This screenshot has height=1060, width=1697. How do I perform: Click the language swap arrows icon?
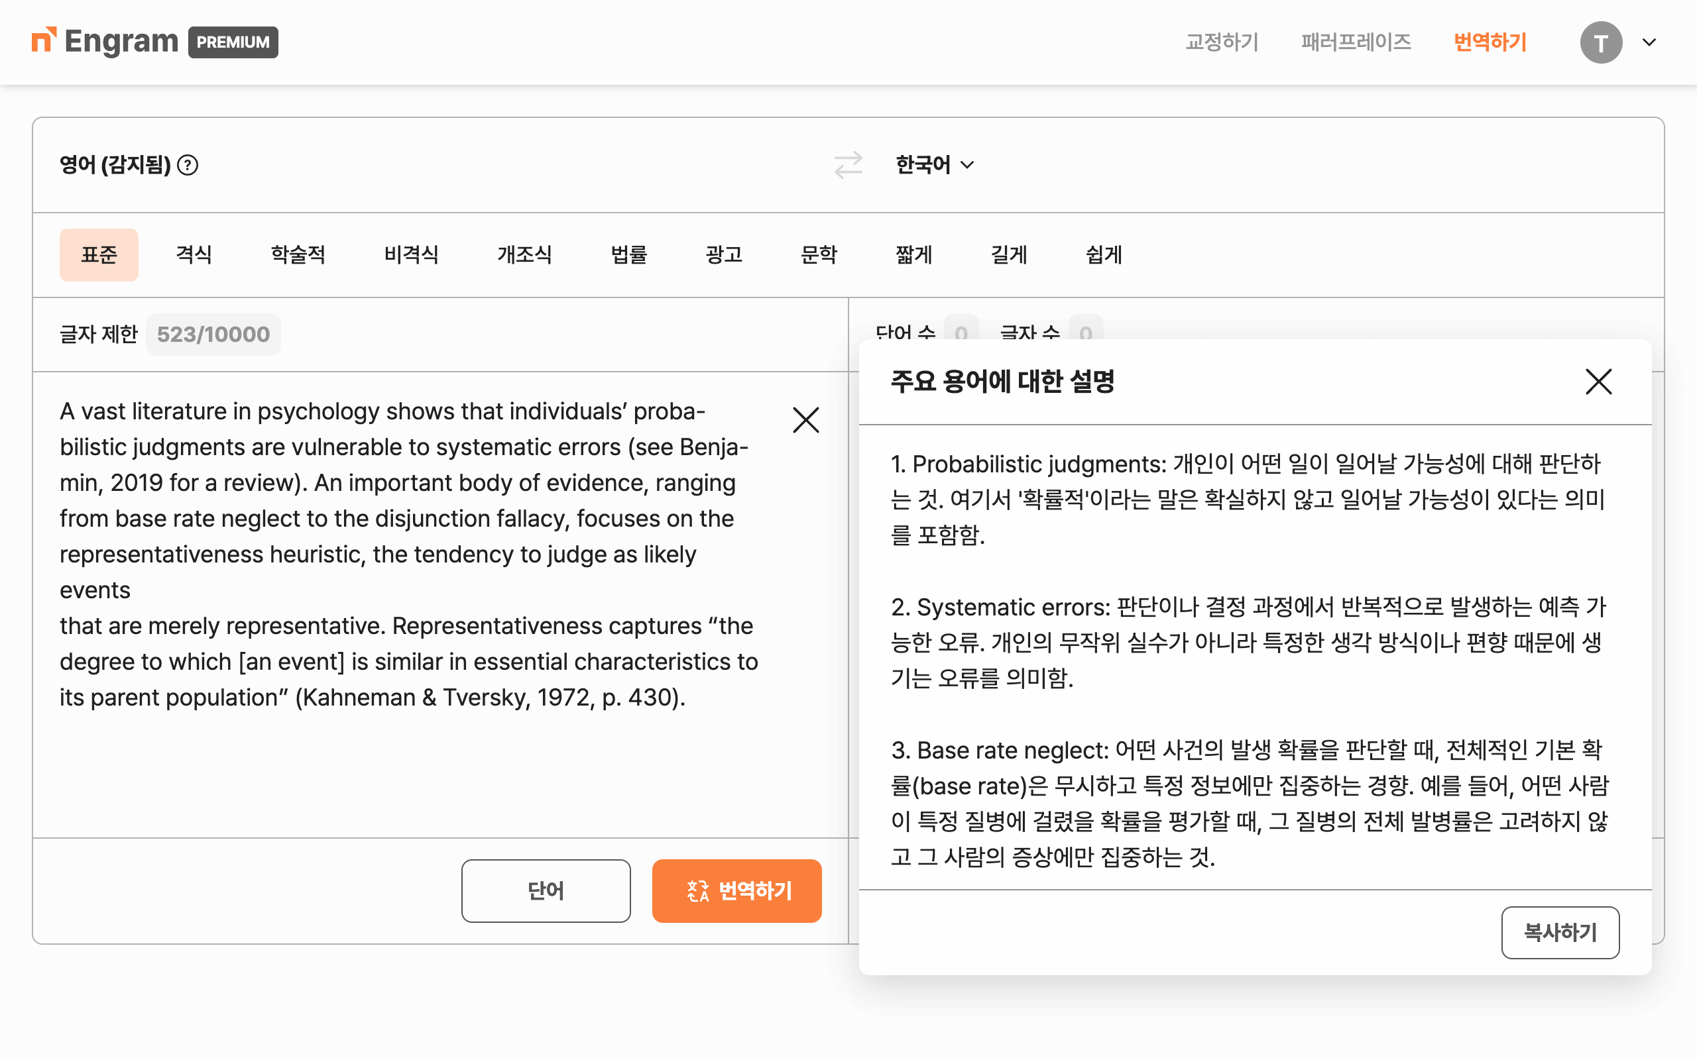[848, 165]
